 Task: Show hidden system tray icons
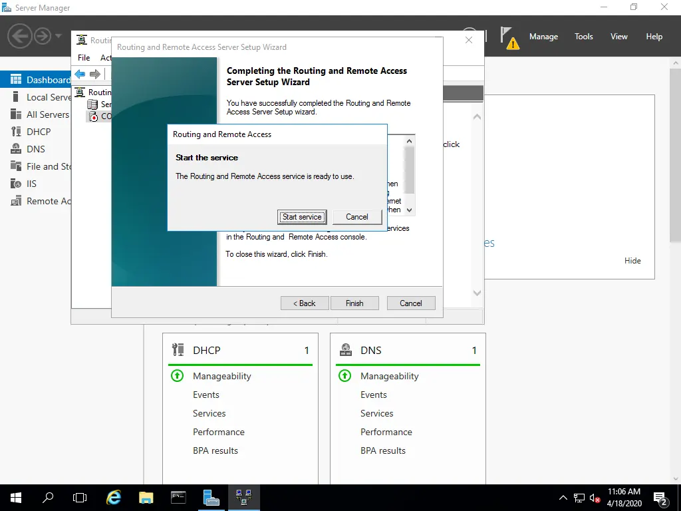563,498
